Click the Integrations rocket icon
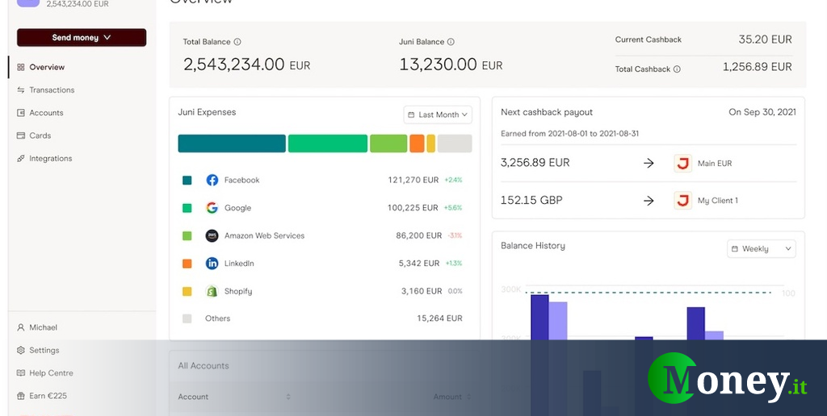The image size is (827, 416). tap(20, 159)
